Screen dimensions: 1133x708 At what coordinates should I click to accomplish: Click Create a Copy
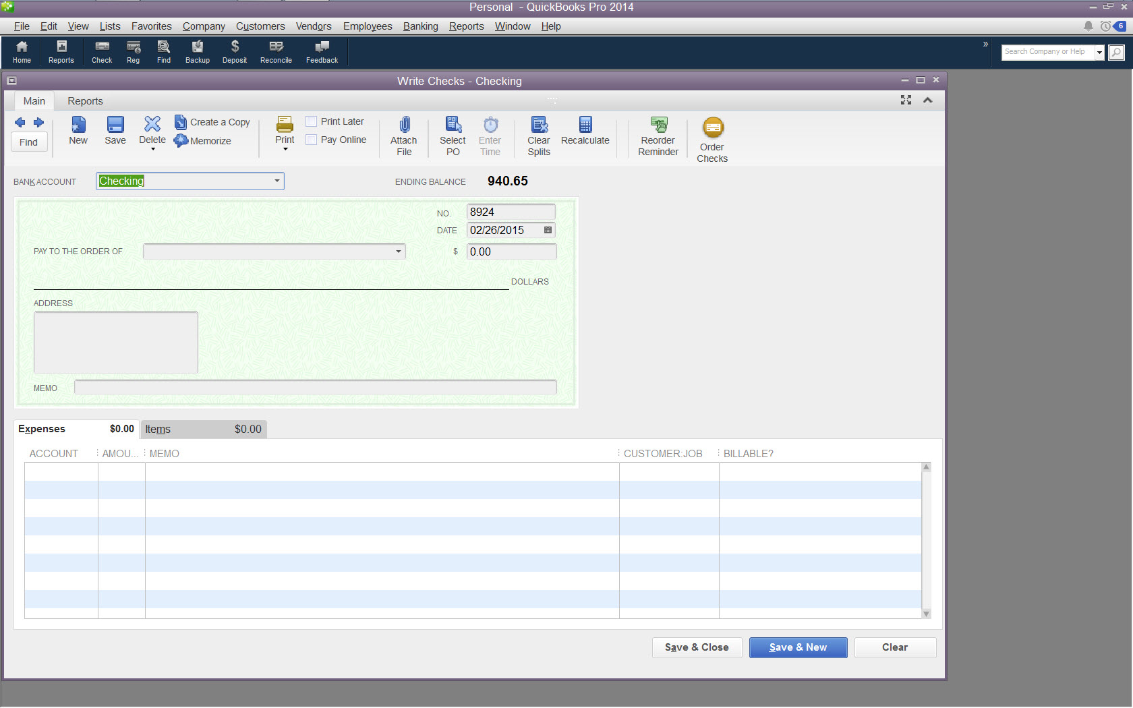tap(212, 122)
